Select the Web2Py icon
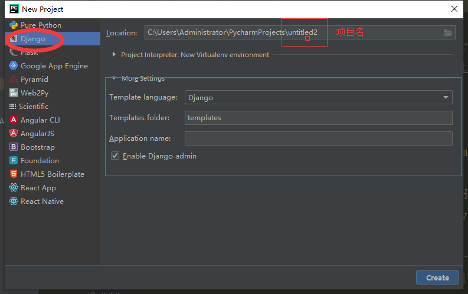The width and height of the screenshot is (468, 294). 14,93
